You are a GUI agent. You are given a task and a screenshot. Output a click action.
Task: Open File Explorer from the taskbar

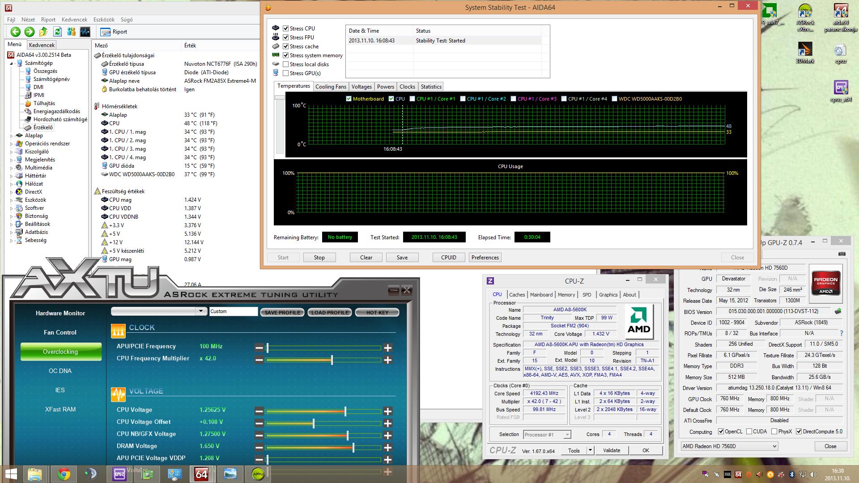tap(35, 474)
